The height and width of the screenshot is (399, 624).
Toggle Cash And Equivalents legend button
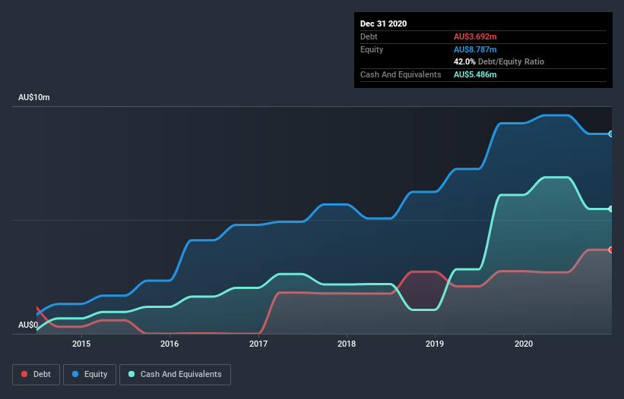pyautogui.click(x=175, y=375)
